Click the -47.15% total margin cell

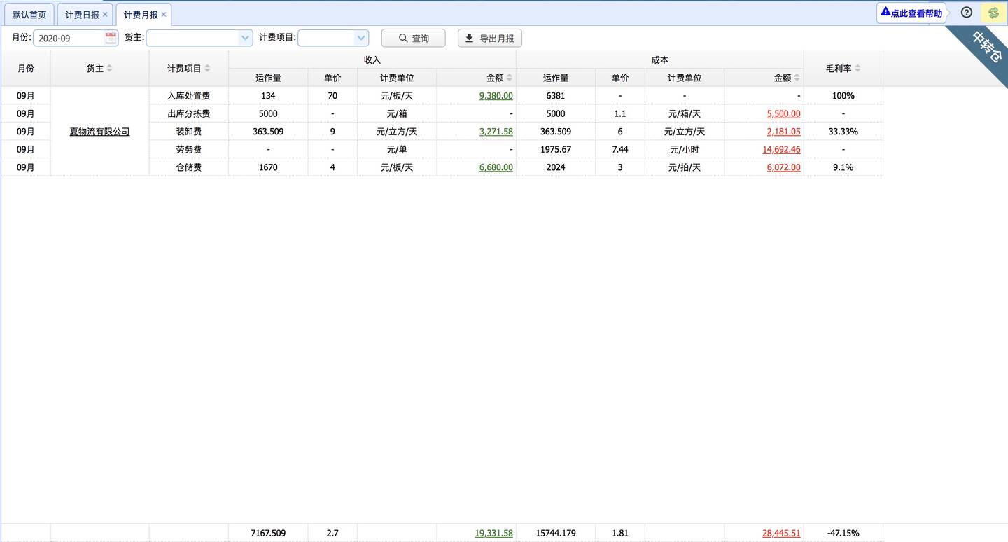tap(843, 533)
